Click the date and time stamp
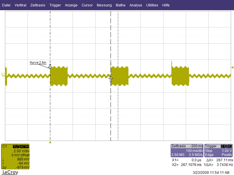234x175 pixels. point(211,173)
